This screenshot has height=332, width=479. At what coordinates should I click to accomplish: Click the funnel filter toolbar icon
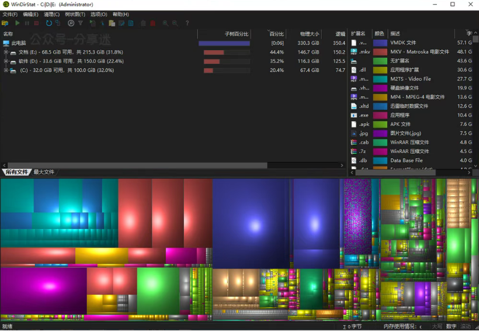point(81,23)
